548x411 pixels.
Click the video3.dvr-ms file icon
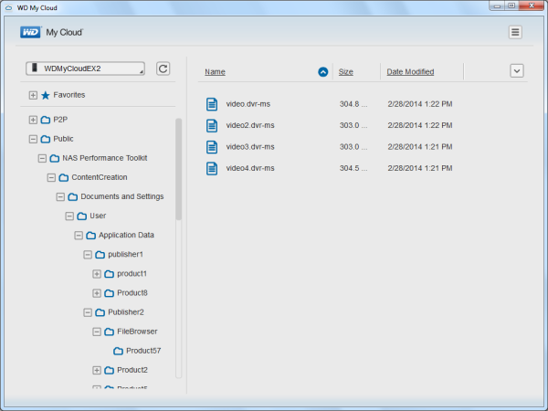(x=212, y=147)
